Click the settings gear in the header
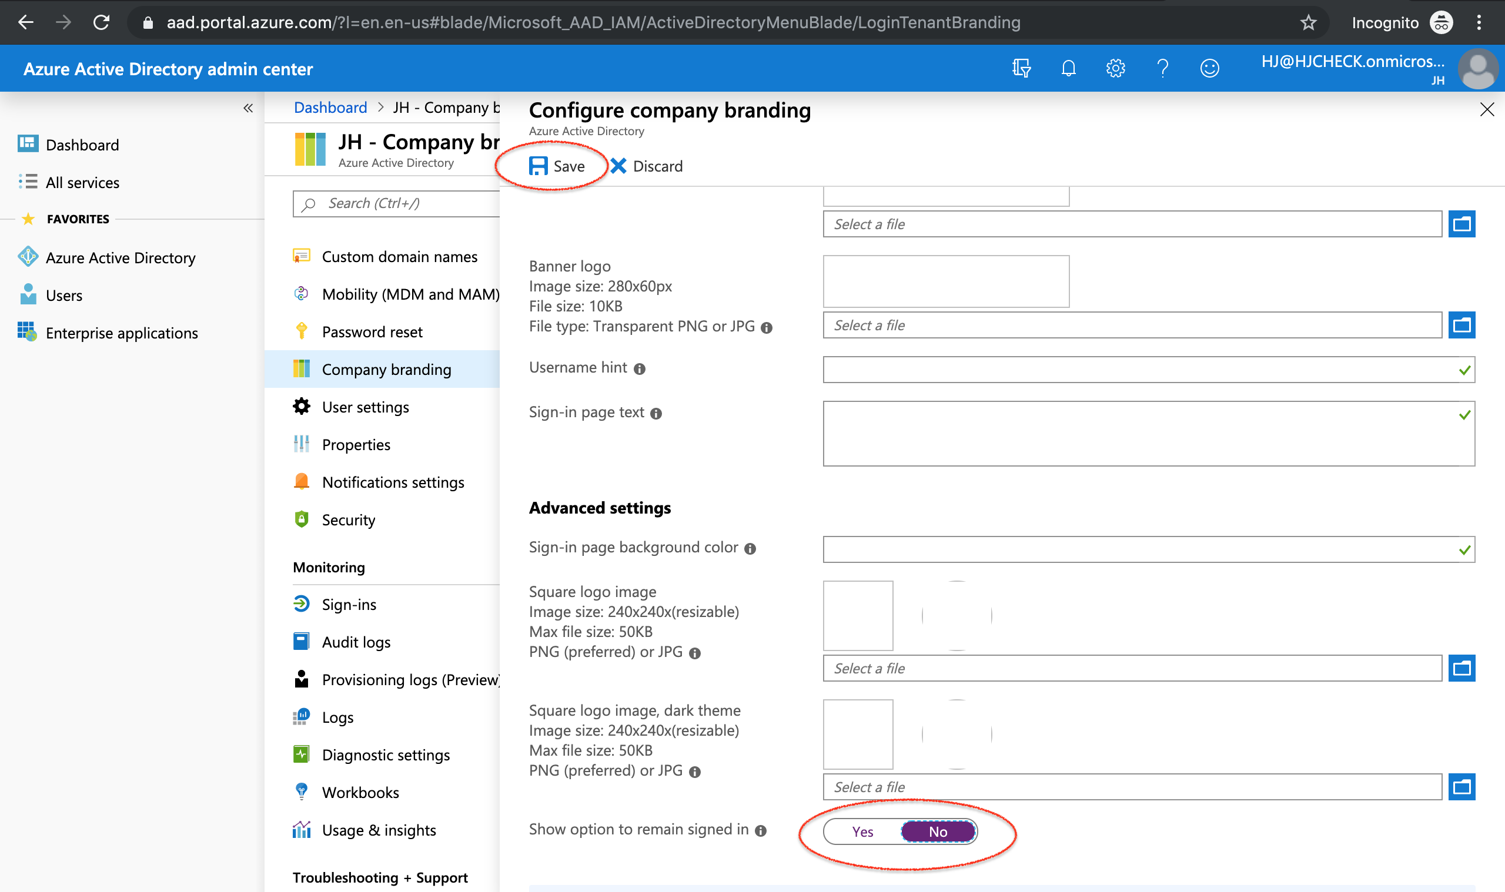The image size is (1505, 892). [1115, 68]
